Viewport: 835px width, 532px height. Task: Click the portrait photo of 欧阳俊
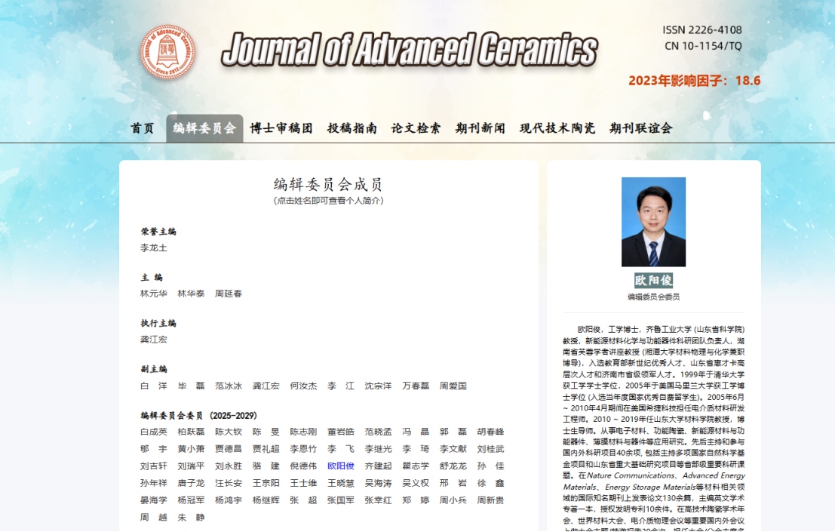point(653,222)
